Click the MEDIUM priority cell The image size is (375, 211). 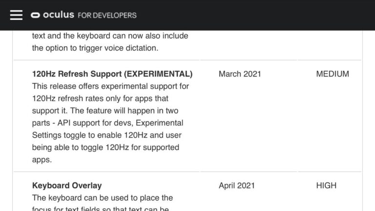tap(333, 74)
